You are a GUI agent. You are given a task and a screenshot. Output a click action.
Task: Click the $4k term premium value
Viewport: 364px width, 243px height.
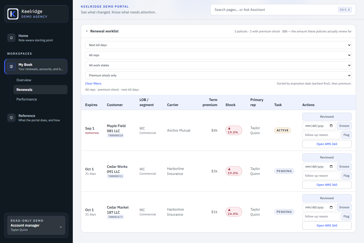[x=214, y=130]
